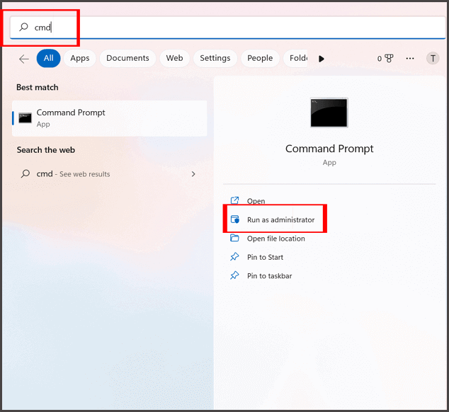
Task: Select the All filter tab
Action: pyautogui.click(x=48, y=59)
